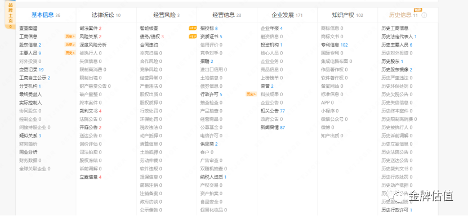Open 企业年报 4
The image size is (468, 216).
point(271,29)
